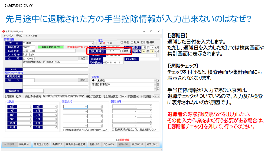Open the コマンド menu
The width and height of the screenshot is (268, 151).
point(8,35)
